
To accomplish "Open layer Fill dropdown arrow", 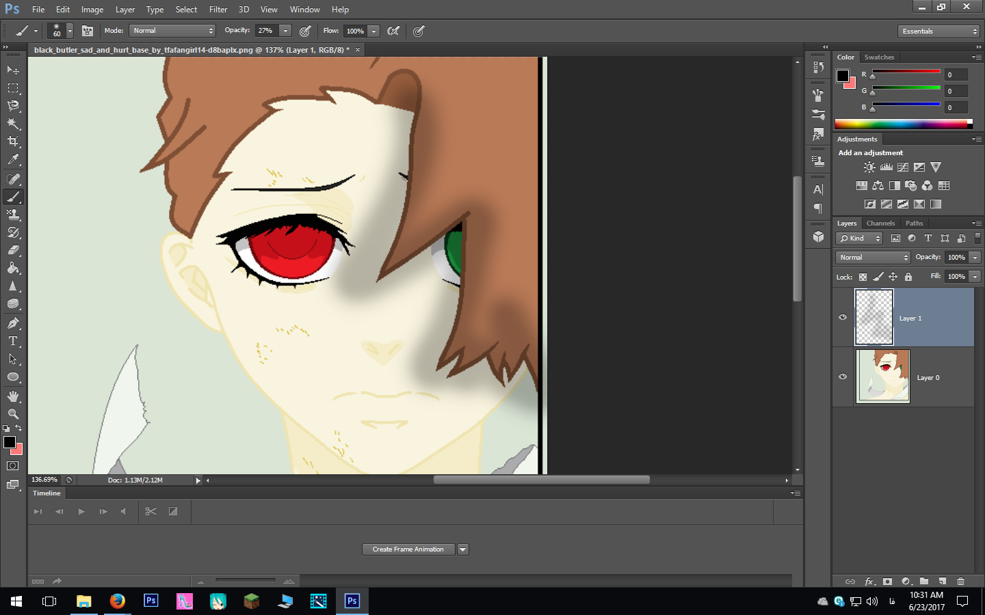I will [975, 277].
